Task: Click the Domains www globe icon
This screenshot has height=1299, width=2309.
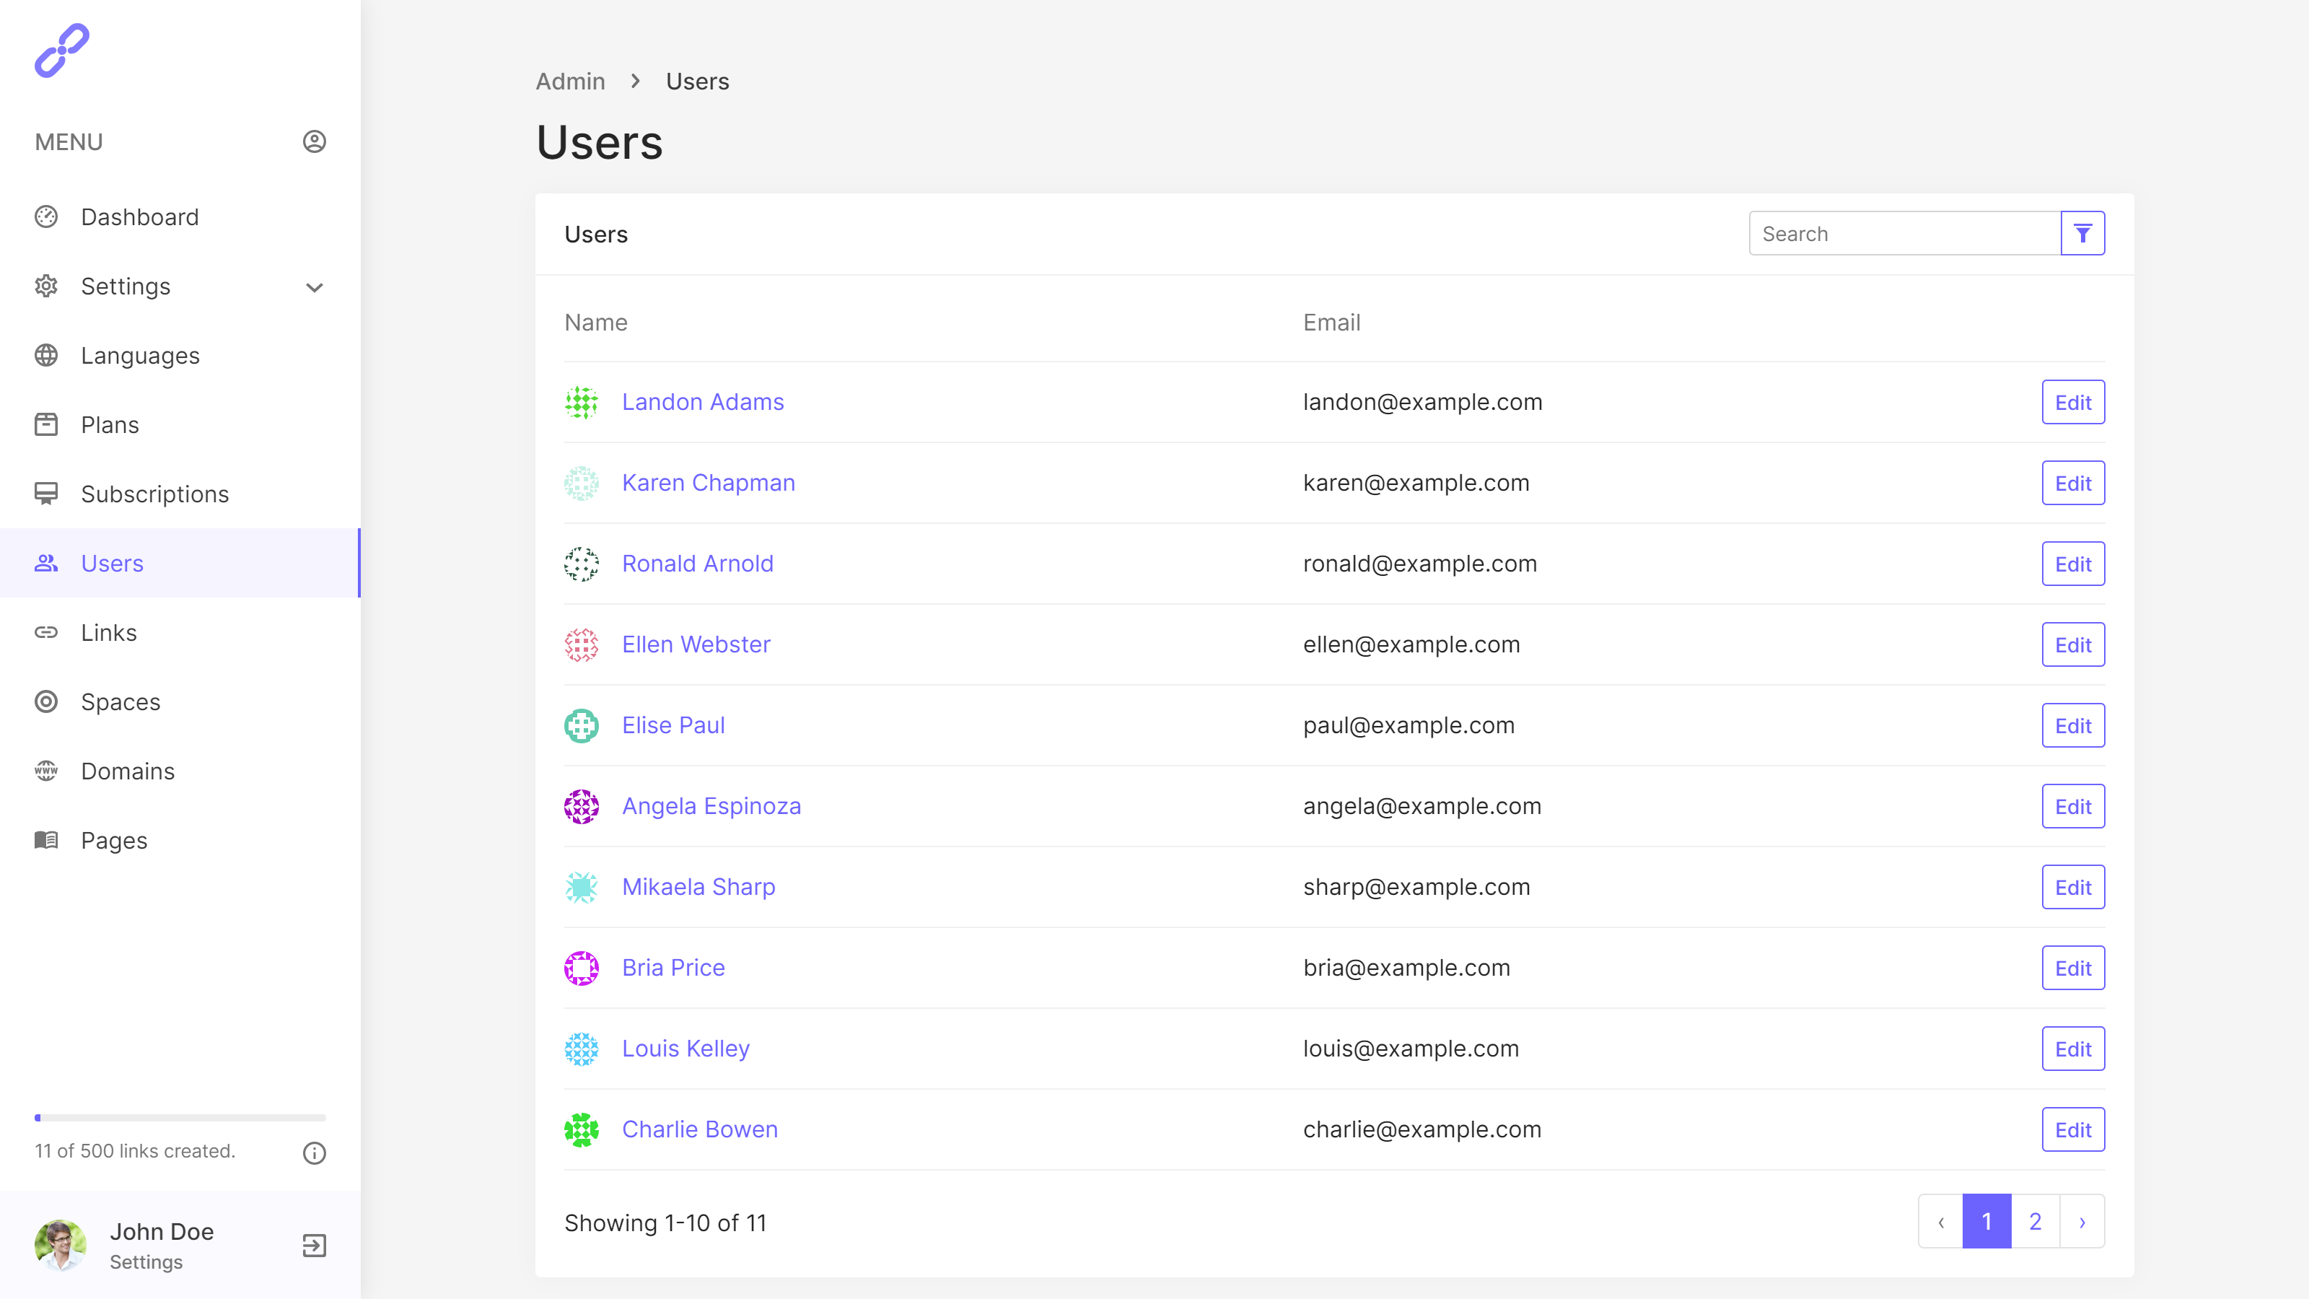Action: pos(47,771)
